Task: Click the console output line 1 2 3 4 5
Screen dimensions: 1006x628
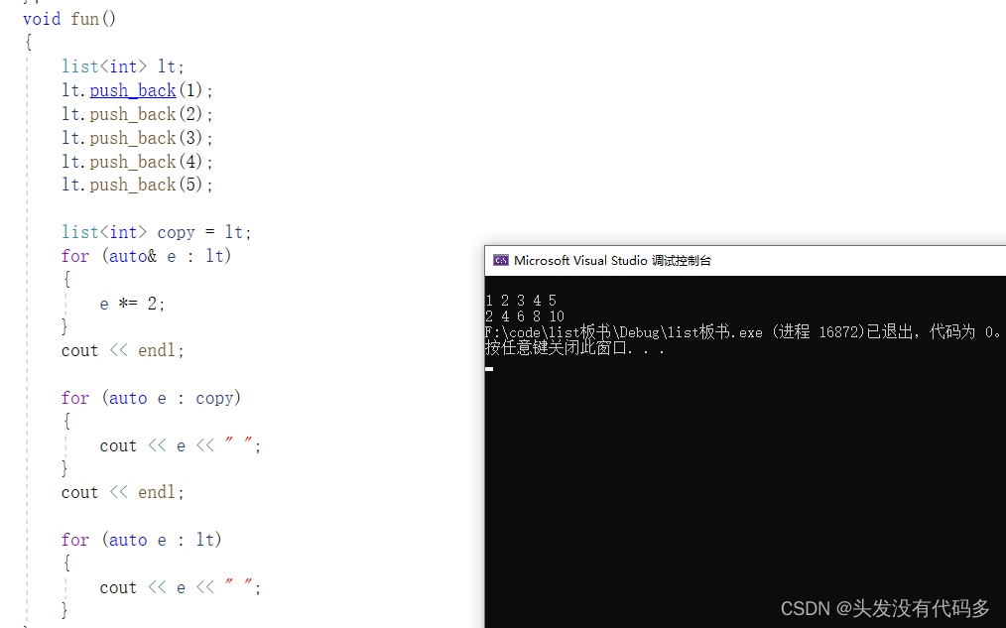Action: point(520,300)
